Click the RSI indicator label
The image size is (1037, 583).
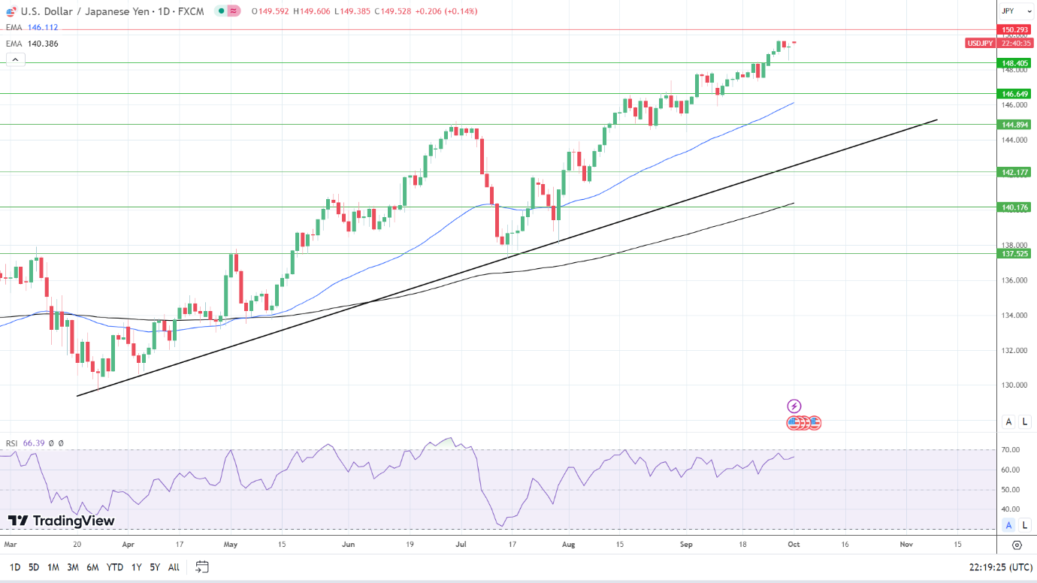pyautogui.click(x=12, y=443)
